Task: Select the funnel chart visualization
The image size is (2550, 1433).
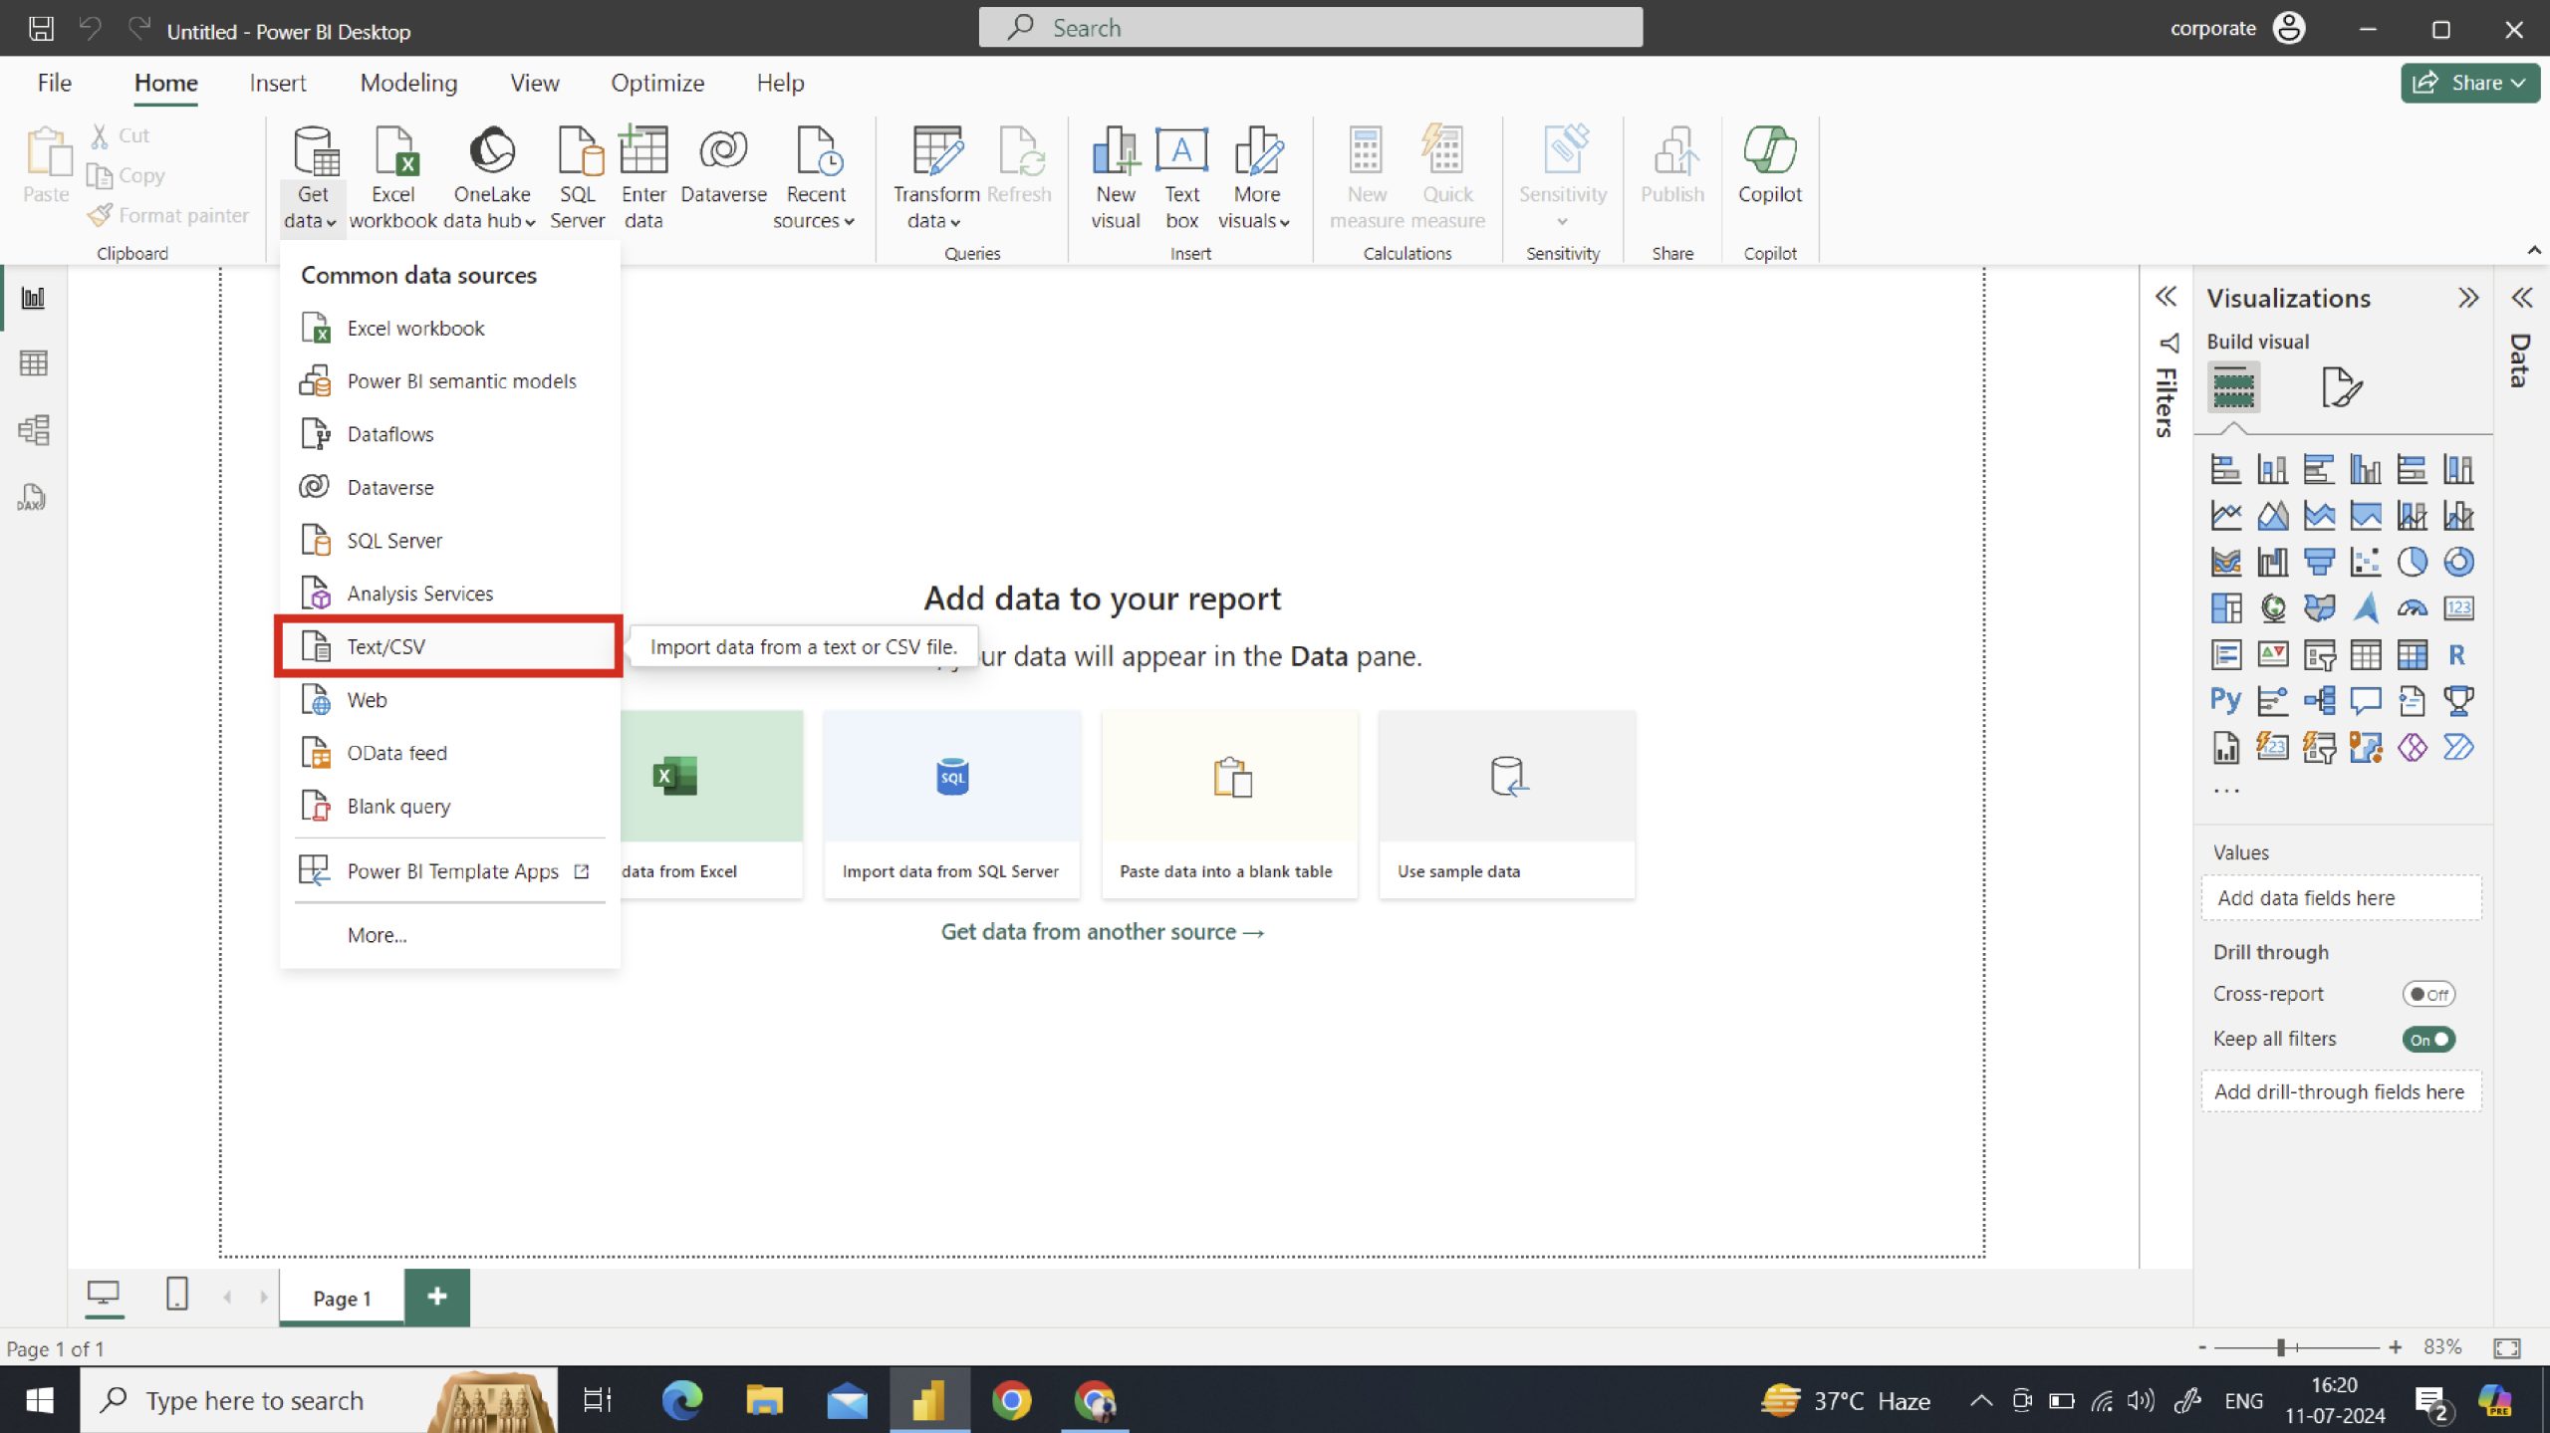Action: click(2319, 562)
